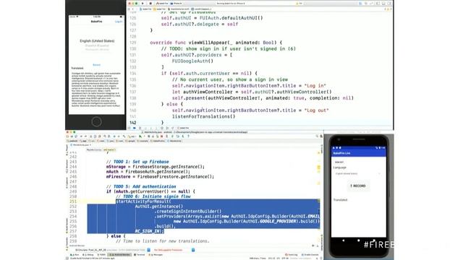
Task: Open the Run tool window tab
Action: 75,255
